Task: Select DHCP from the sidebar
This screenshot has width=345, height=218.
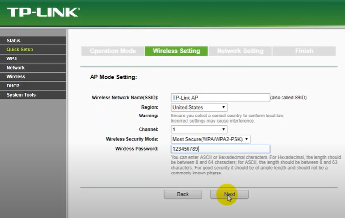Action: [x=13, y=86]
